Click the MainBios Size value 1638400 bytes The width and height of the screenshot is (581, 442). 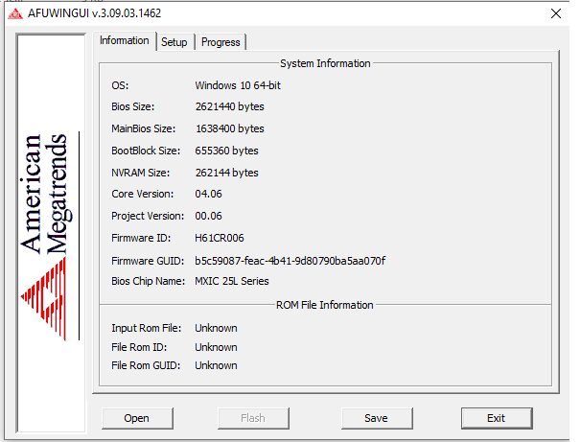click(230, 128)
